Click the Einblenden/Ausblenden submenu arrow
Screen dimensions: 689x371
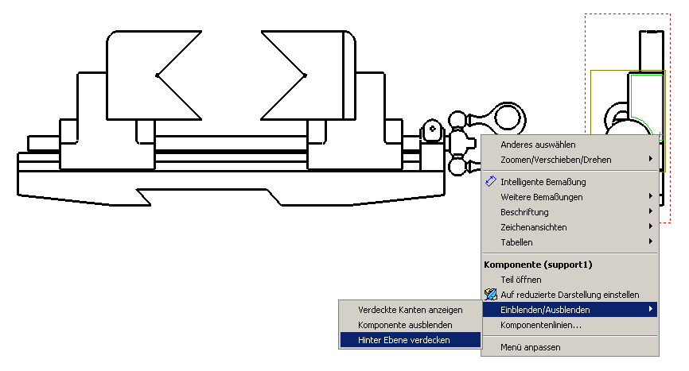pyautogui.click(x=651, y=309)
